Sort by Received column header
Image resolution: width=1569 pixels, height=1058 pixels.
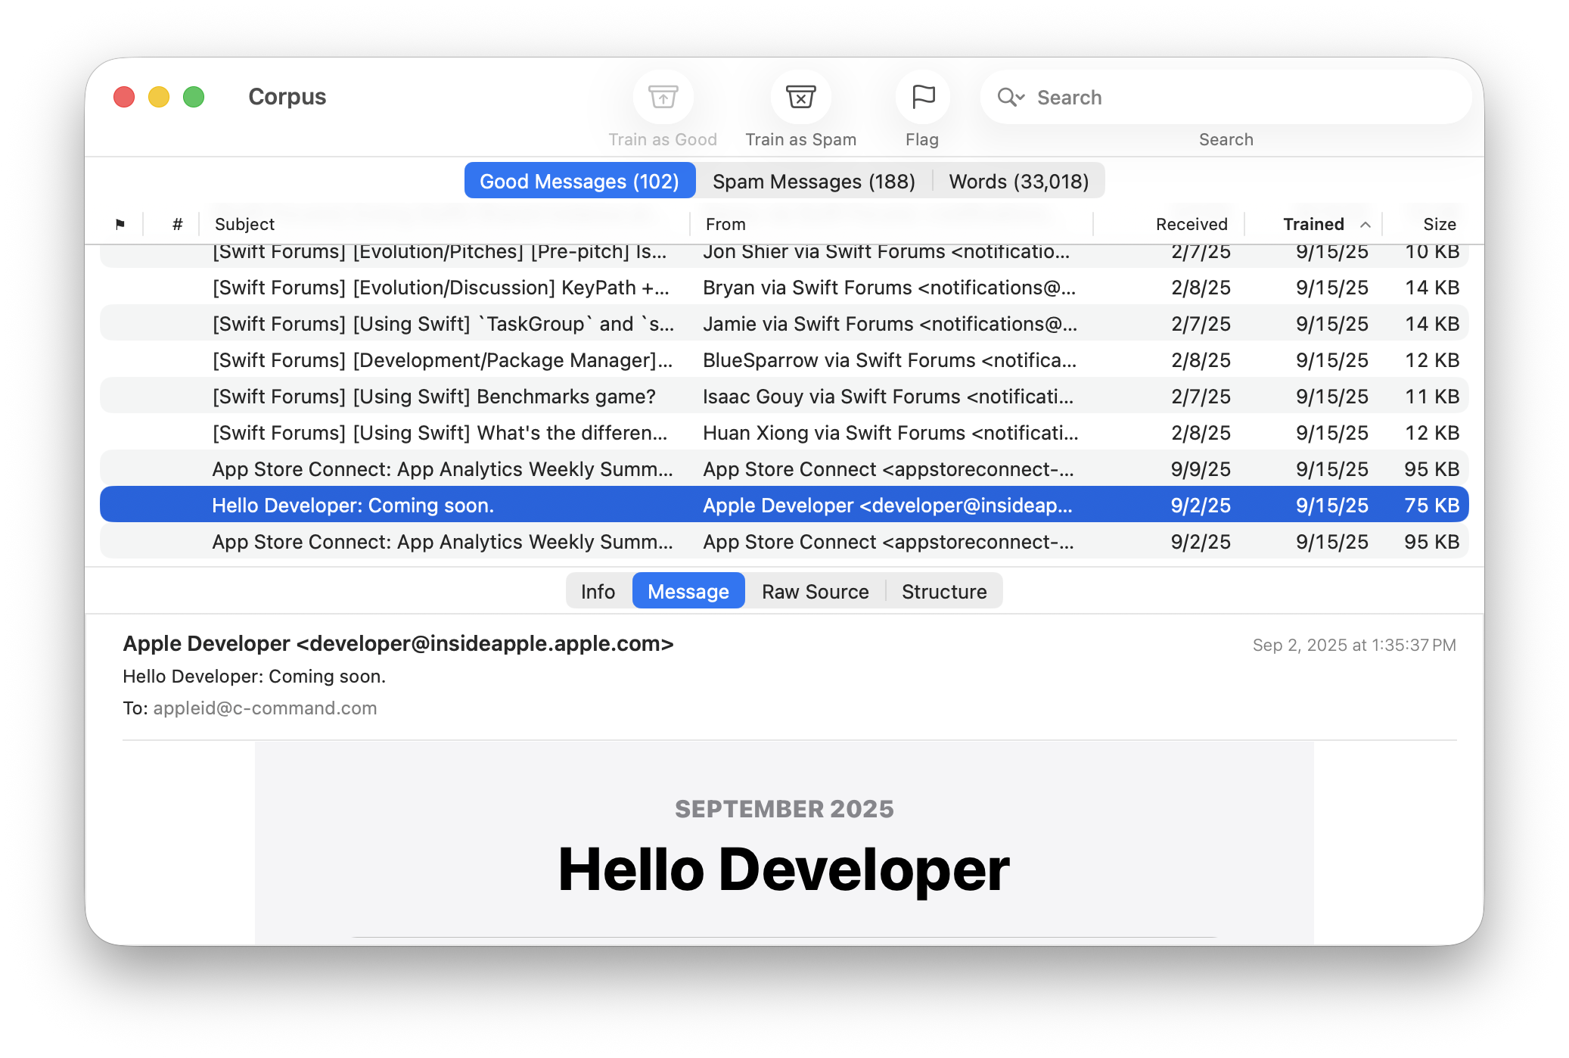[x=1191, y=224]
